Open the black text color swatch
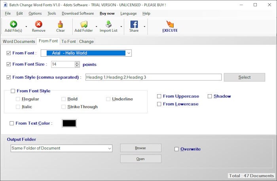 click(x=69, y=124)
